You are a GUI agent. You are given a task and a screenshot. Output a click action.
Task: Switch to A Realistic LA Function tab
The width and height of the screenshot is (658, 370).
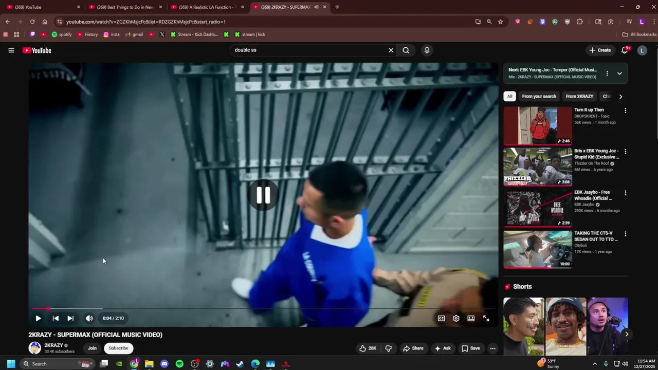(208, 7)
